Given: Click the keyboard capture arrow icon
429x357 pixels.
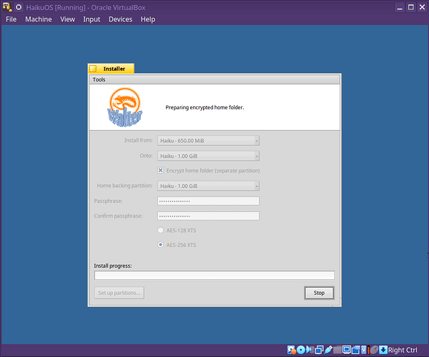Looking at the screenshot, I should pyautogui.click(x=383, y=350).
